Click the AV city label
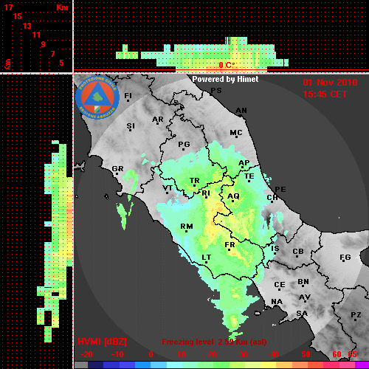The width and height of the screenshot is (369, 369). pyautogui.click(x=305, y=297)
